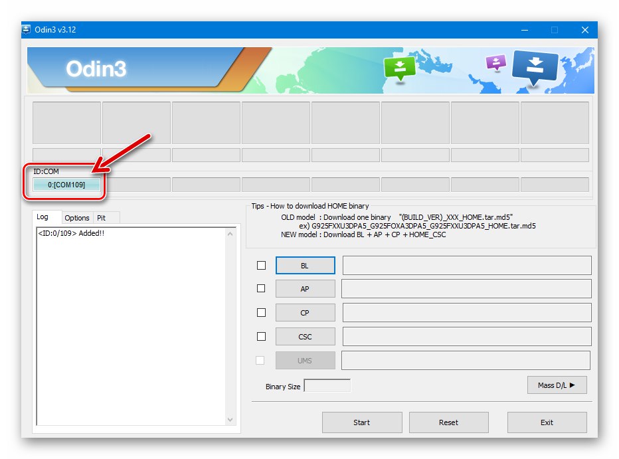The width and height of the screenshot is (619, 459).
Task: Click the CSC file path field
Action: pyautogui.click(x=467, y=337)
